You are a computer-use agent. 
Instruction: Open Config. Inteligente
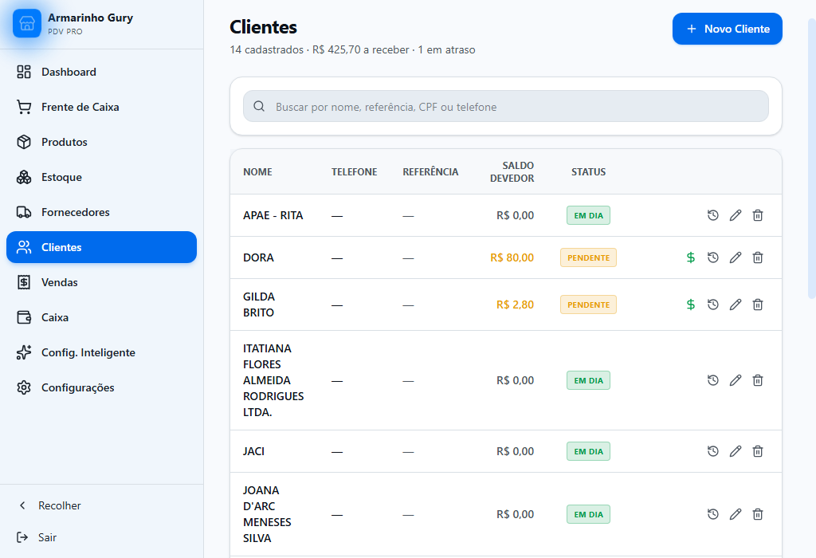click(101, 352)
